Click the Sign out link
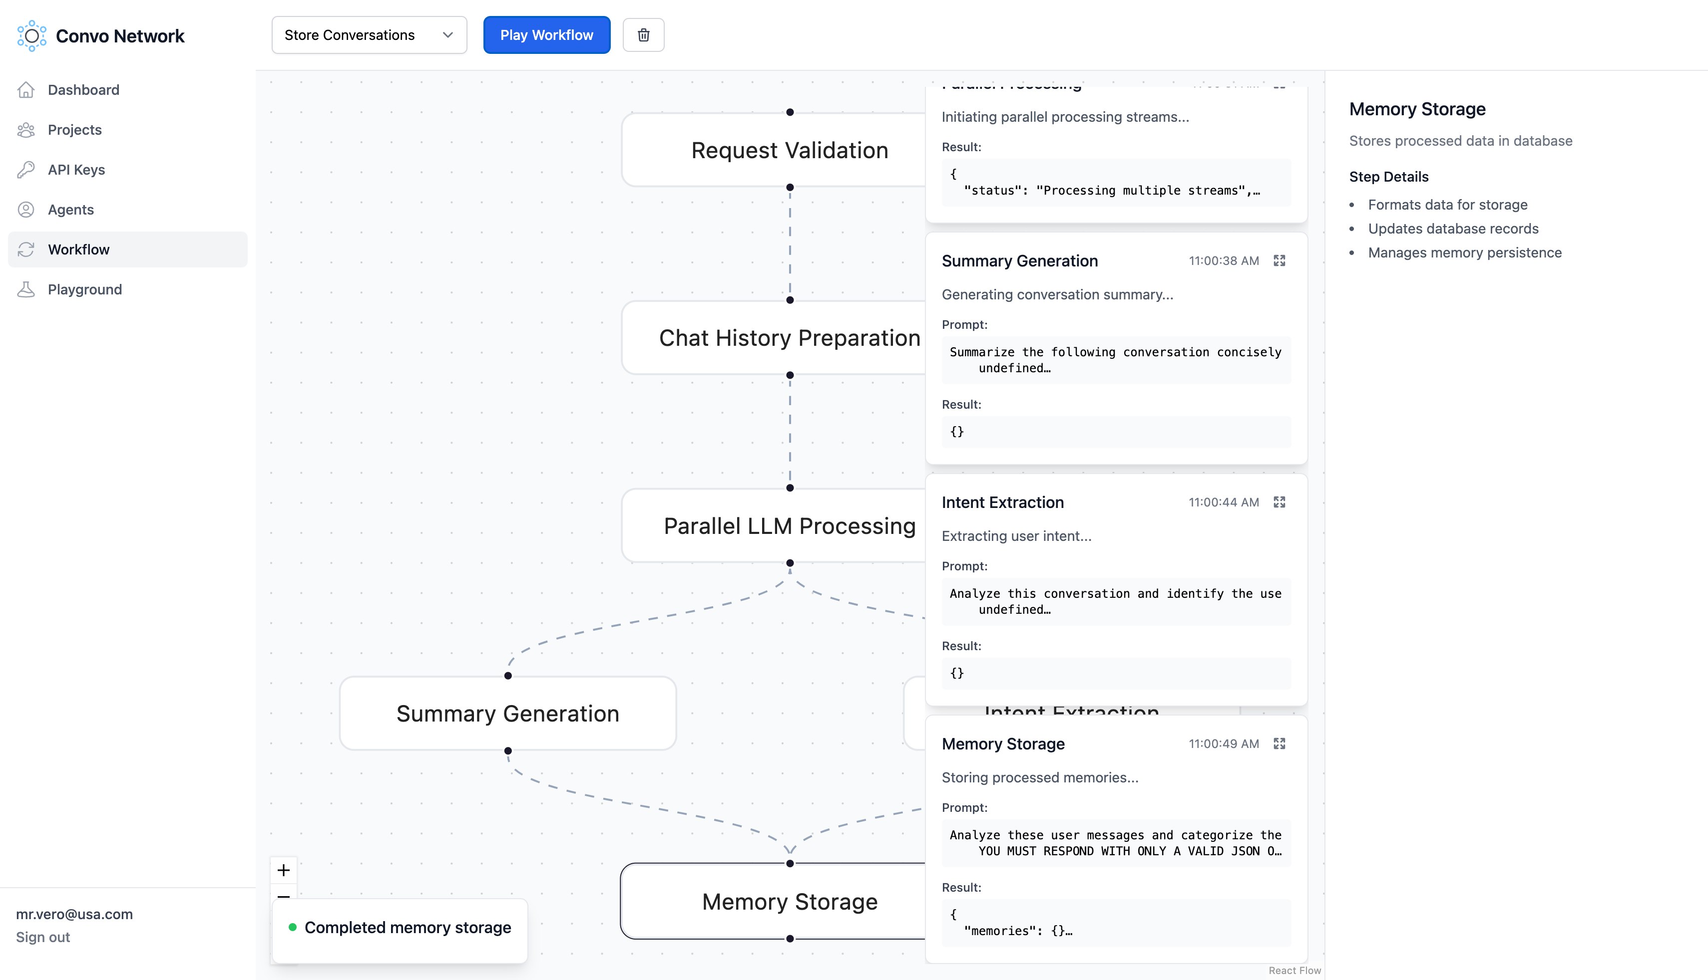Viewport: 1708px width, 980px height. point(43,937)
